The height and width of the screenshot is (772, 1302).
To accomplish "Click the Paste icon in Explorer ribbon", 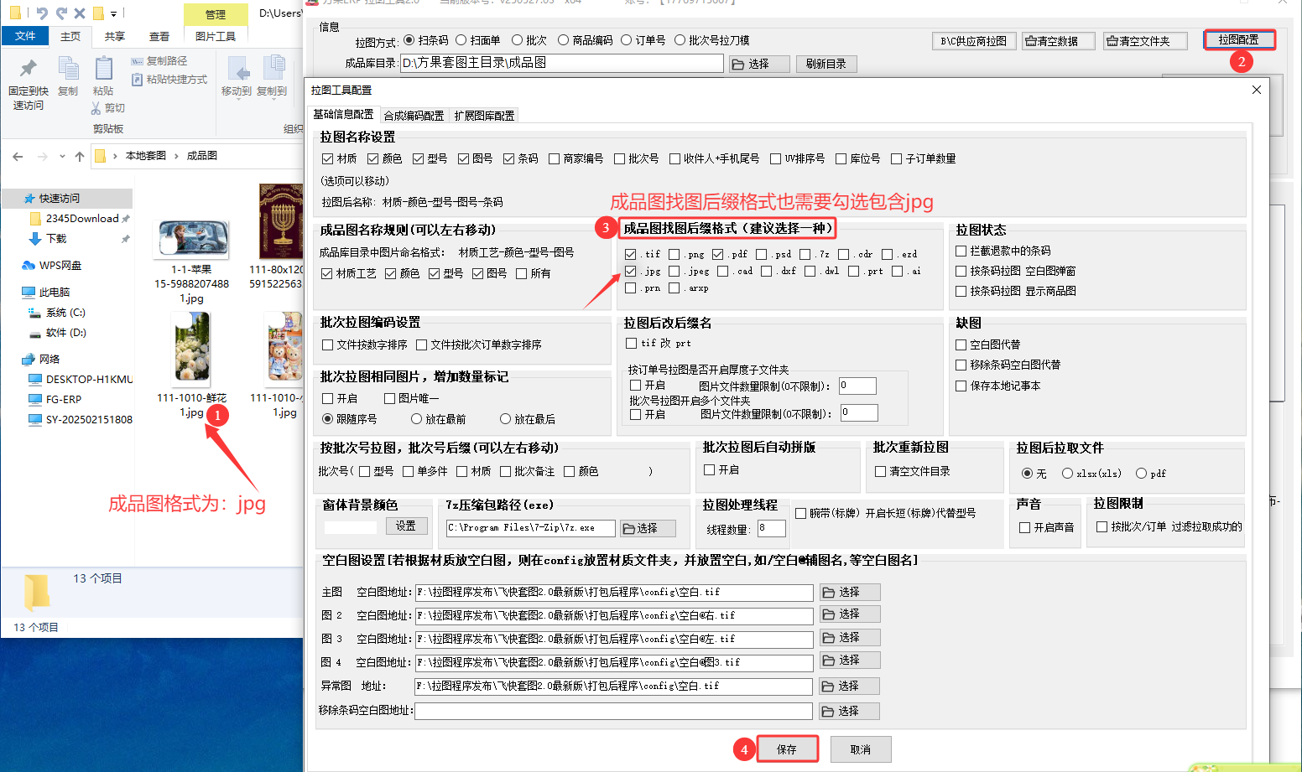I will click(x=103, y=69).
